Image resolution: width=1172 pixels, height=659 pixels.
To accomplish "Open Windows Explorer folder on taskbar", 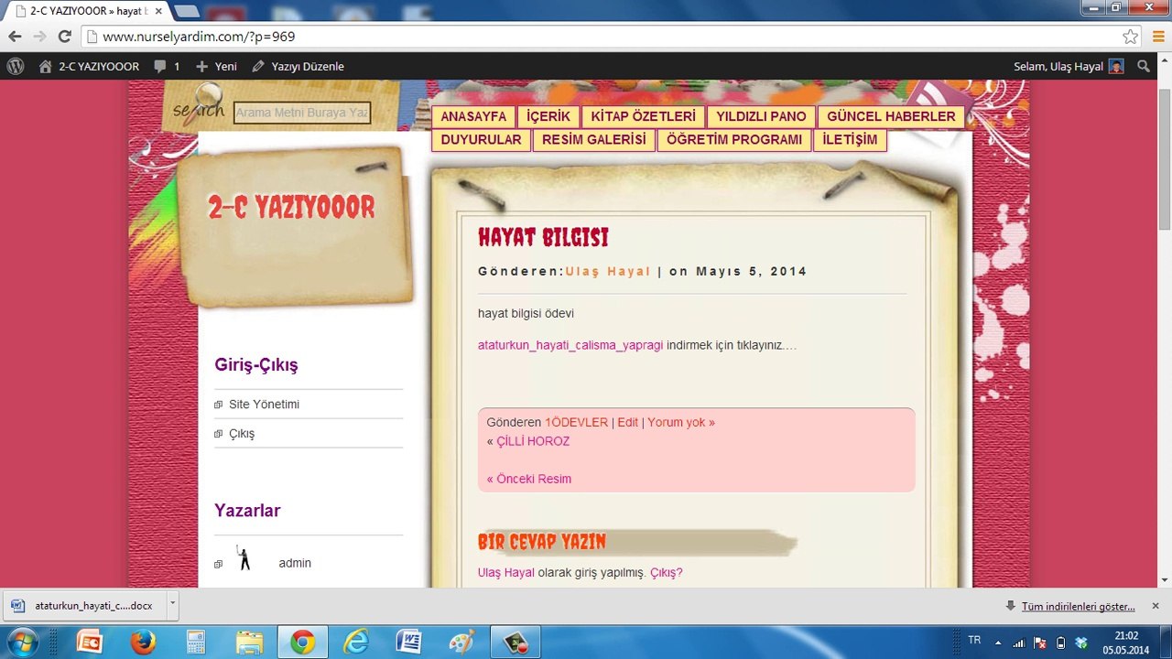I will click(249, 643).
